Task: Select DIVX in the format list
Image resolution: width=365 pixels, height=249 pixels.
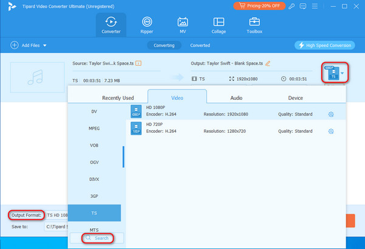Action: [x=94, y=179]
